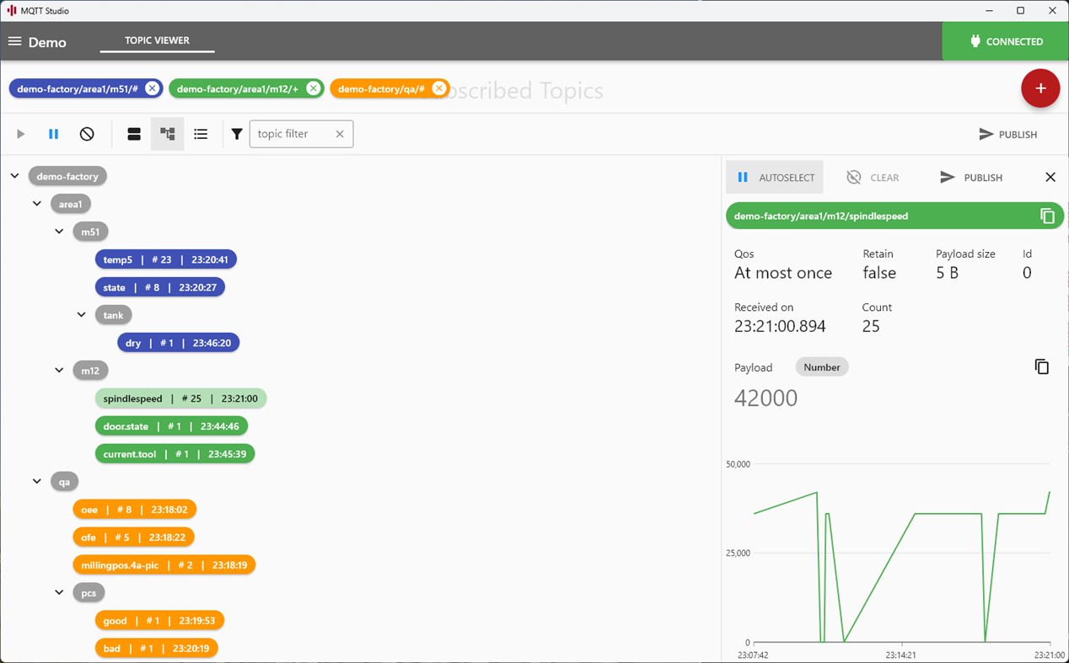
Task: Toggle the CONNECTED connection button
Action: pyautogui.click(x=1006, y=41)
